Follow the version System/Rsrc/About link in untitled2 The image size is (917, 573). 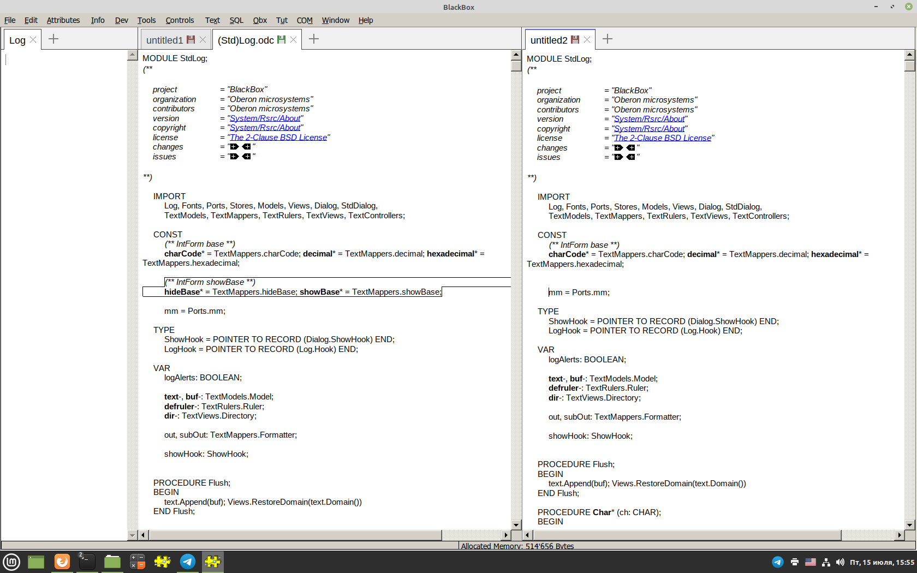pyautogui.click(x=650, y=119)
